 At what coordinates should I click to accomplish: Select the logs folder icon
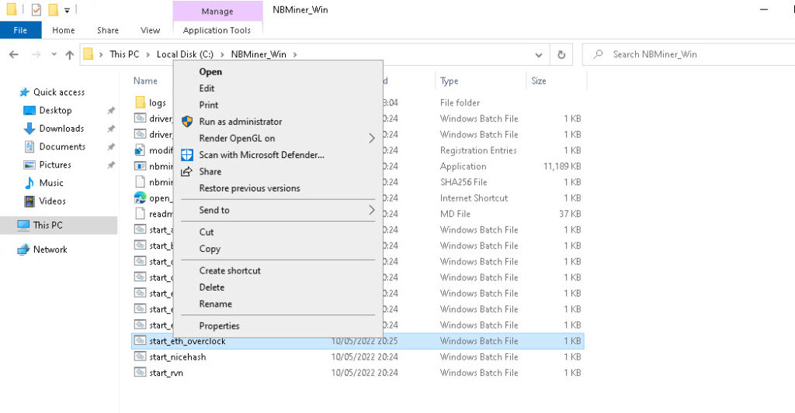[x=141, y=102]
